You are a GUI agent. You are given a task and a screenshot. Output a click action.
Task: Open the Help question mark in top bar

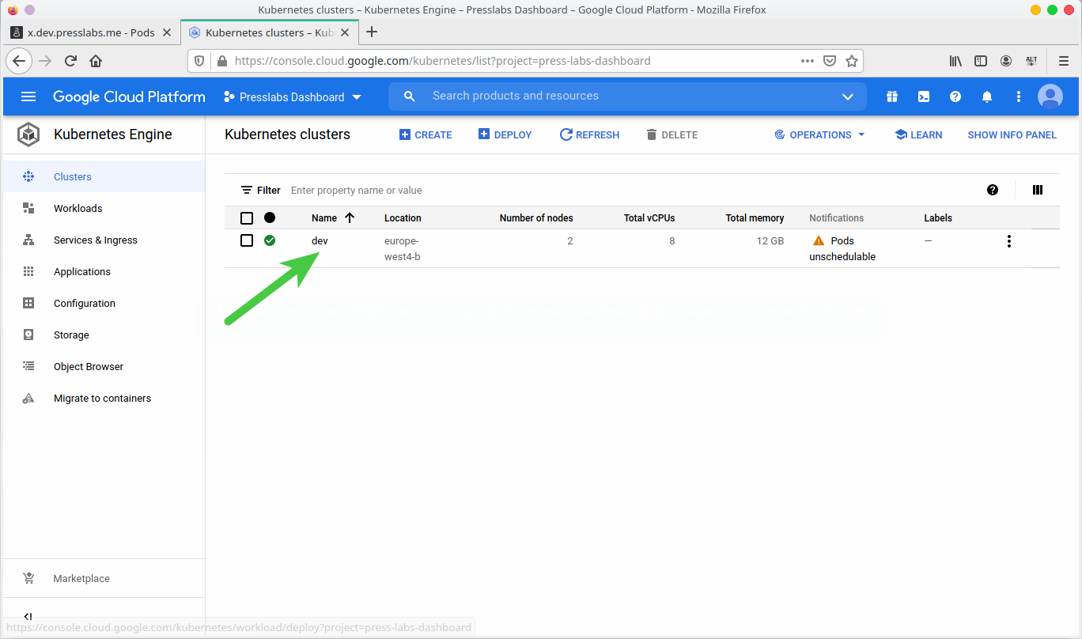pos(955,96)
